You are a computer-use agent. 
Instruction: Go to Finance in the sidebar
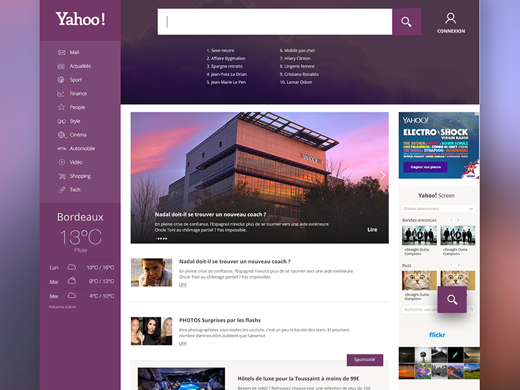tap(78, 94)
